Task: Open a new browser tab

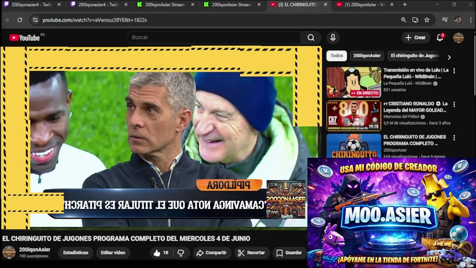Action: point(405,5)
